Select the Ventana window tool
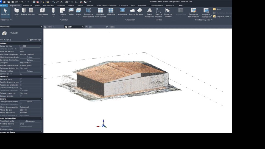This screenshot has width=265, height=149. pos(31,12)
